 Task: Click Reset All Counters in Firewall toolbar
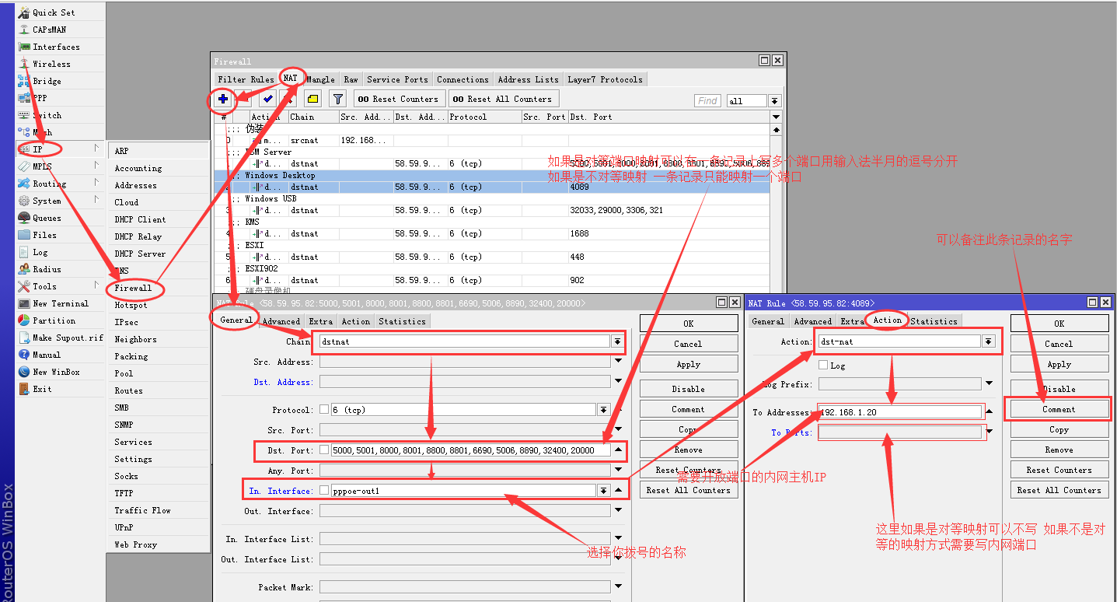[503, 99]
